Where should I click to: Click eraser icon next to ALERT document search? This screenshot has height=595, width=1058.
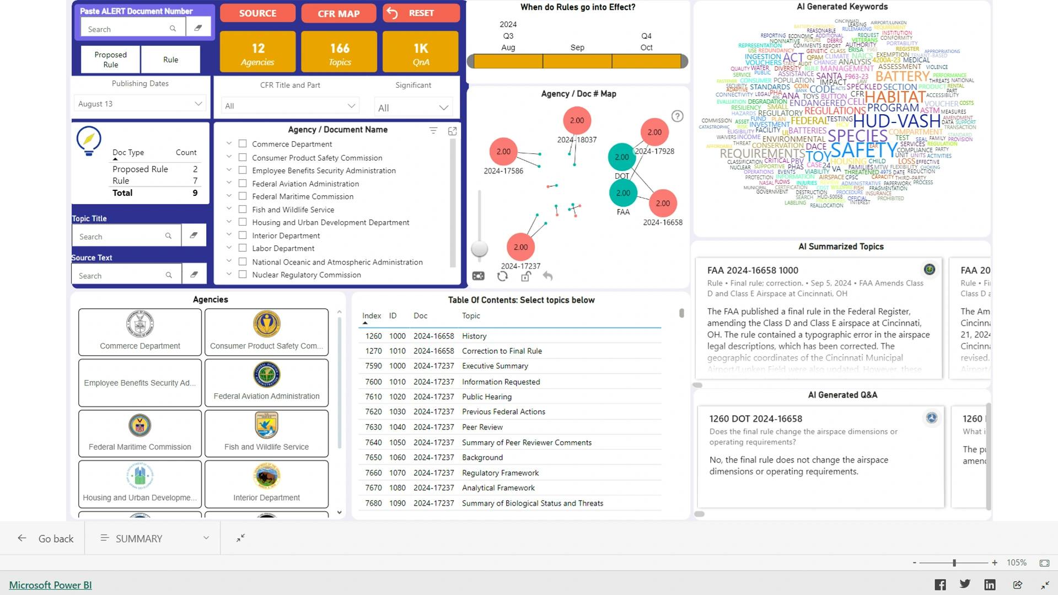pos(198,28)
